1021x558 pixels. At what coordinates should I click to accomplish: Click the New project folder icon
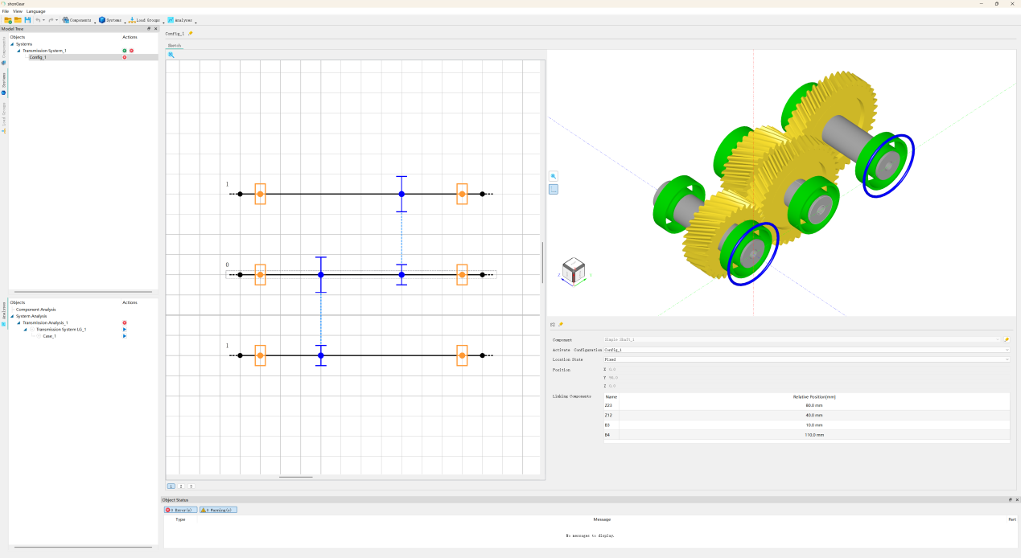[7, 19]
